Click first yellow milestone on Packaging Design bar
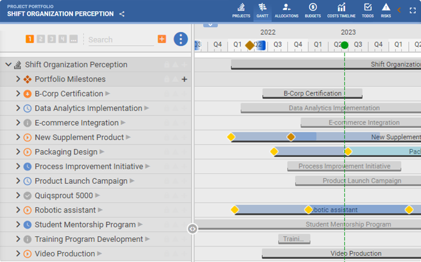This screenshot has height=262, width=421. point(274,151)
